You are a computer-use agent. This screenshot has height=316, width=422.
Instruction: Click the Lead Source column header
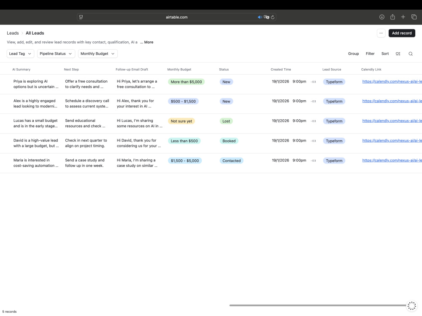332,70
